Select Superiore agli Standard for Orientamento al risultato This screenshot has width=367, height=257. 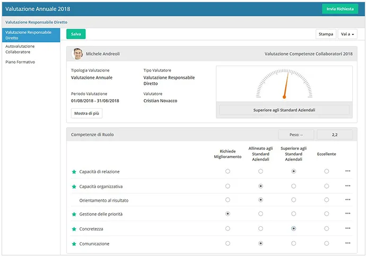(x=293, y=200)
